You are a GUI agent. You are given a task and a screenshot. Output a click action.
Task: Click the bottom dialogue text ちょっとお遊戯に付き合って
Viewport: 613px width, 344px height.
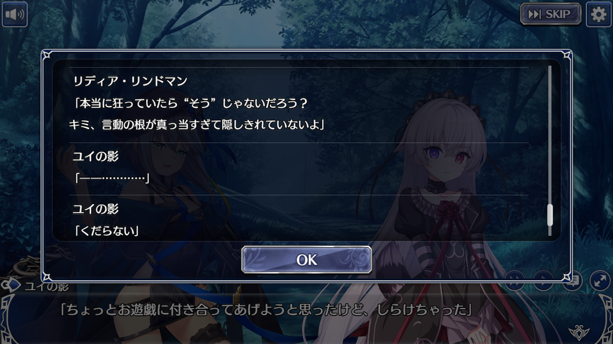tap(266, 310)
